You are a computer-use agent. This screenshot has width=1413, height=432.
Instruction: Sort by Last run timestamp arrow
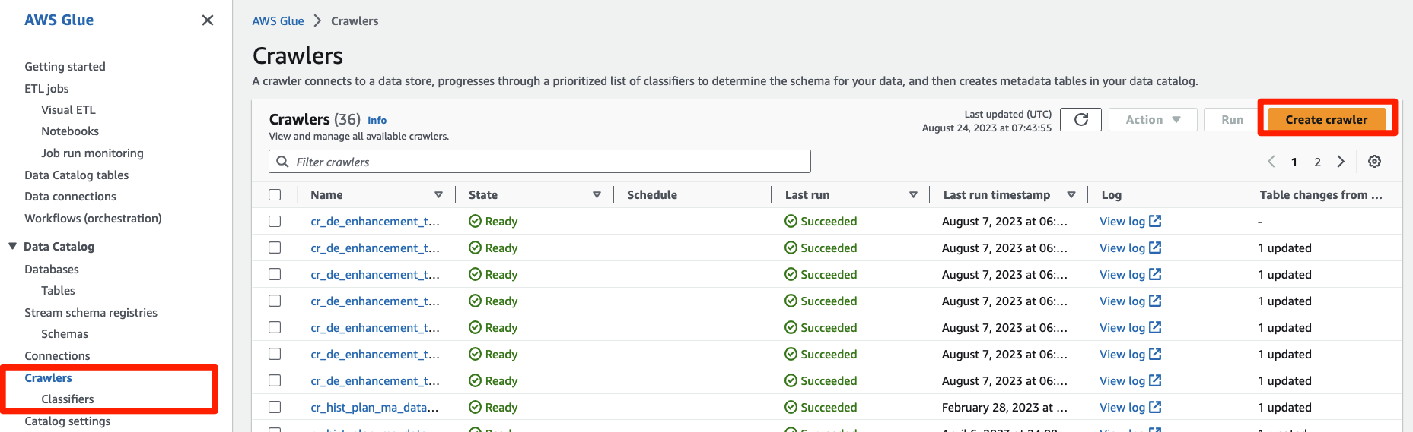coord(1071,195)
